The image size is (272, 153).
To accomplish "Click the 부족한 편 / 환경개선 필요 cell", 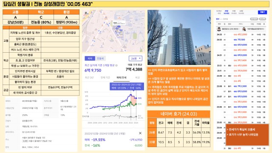I will coord(60,71).
